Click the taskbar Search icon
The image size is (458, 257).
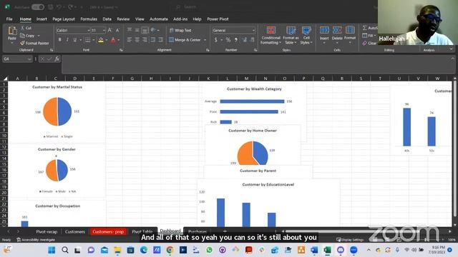coord(65,250)
